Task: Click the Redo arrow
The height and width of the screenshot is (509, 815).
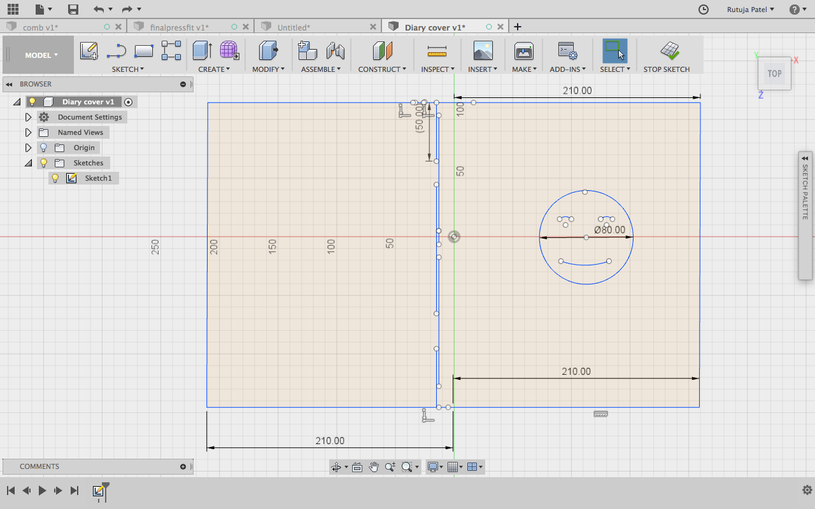Action: 127,9
